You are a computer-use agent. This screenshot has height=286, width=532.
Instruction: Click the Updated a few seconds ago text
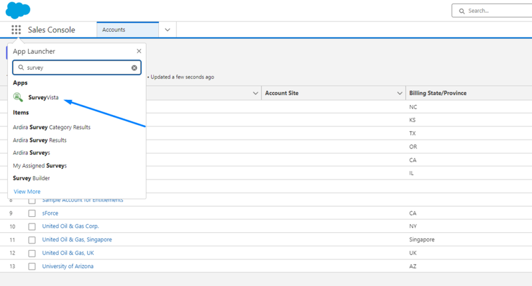[x=182, y=77]
